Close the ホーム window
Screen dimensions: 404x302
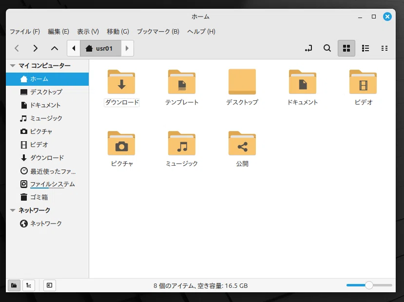[x=387, y=17]
